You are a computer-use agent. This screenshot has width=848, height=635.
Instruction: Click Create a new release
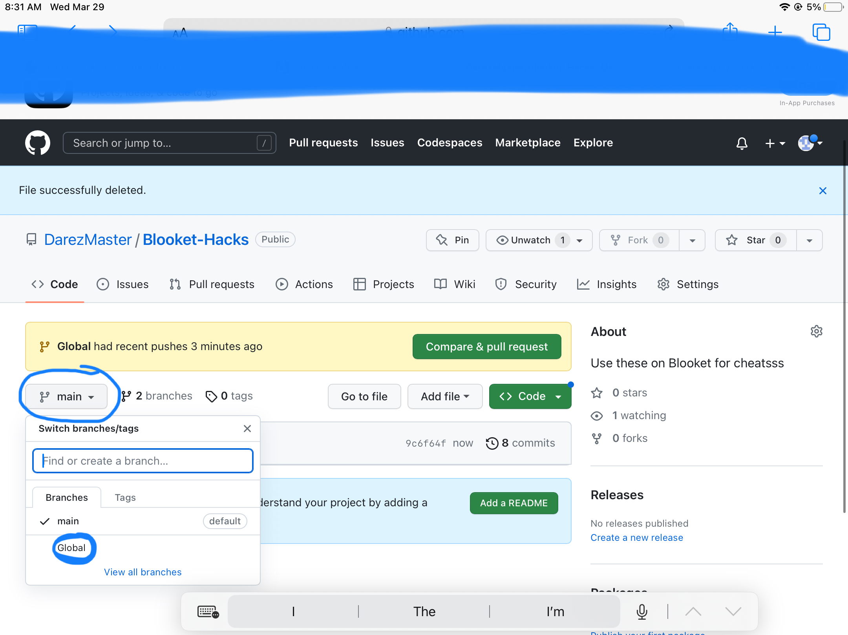637,538
